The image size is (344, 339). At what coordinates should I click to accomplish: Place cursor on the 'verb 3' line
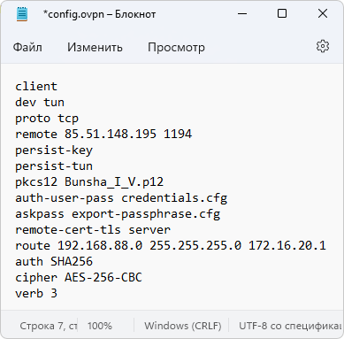tap(36, 294)
